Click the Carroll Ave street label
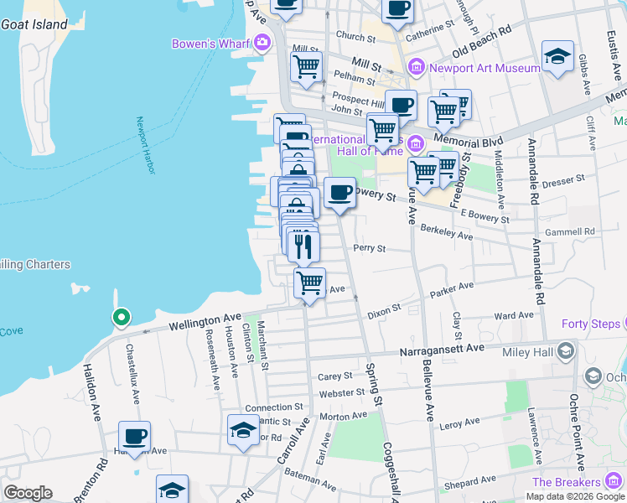 (x=293, y=441)
